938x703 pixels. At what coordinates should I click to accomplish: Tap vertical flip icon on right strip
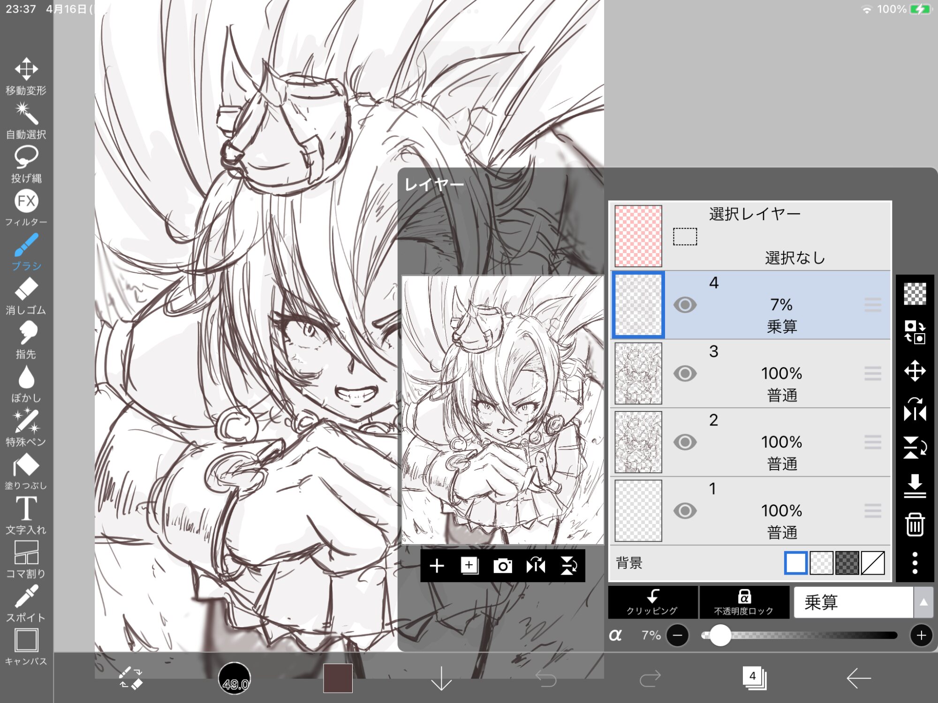[x=915, y=448]
